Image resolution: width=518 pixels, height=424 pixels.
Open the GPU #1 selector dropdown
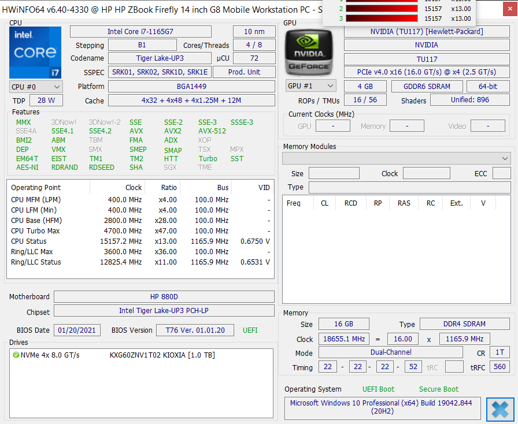310,86
